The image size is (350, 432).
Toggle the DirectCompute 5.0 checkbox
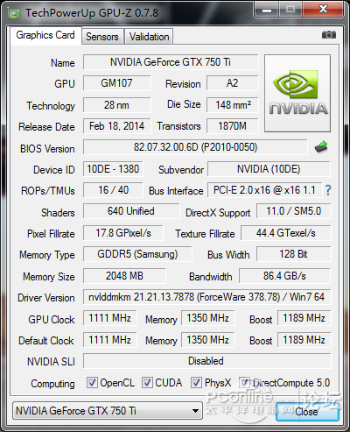244,383
